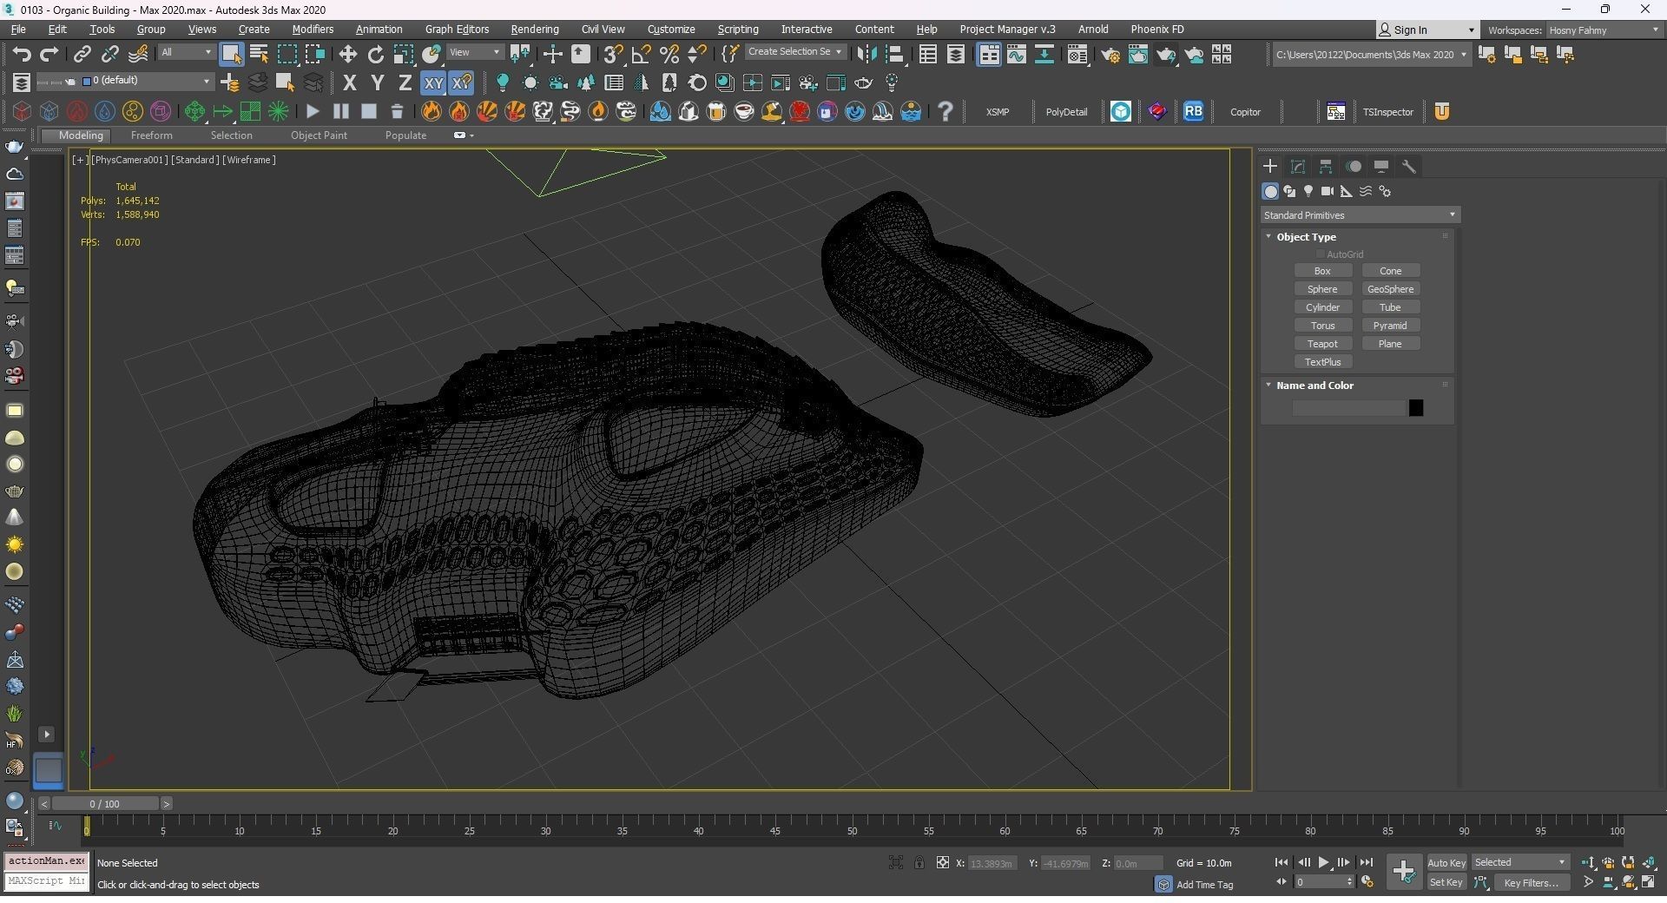Click the Link selection chain icon
Image resolution: width=1667 pixels, height=903 pixels.
pos(82,55)
